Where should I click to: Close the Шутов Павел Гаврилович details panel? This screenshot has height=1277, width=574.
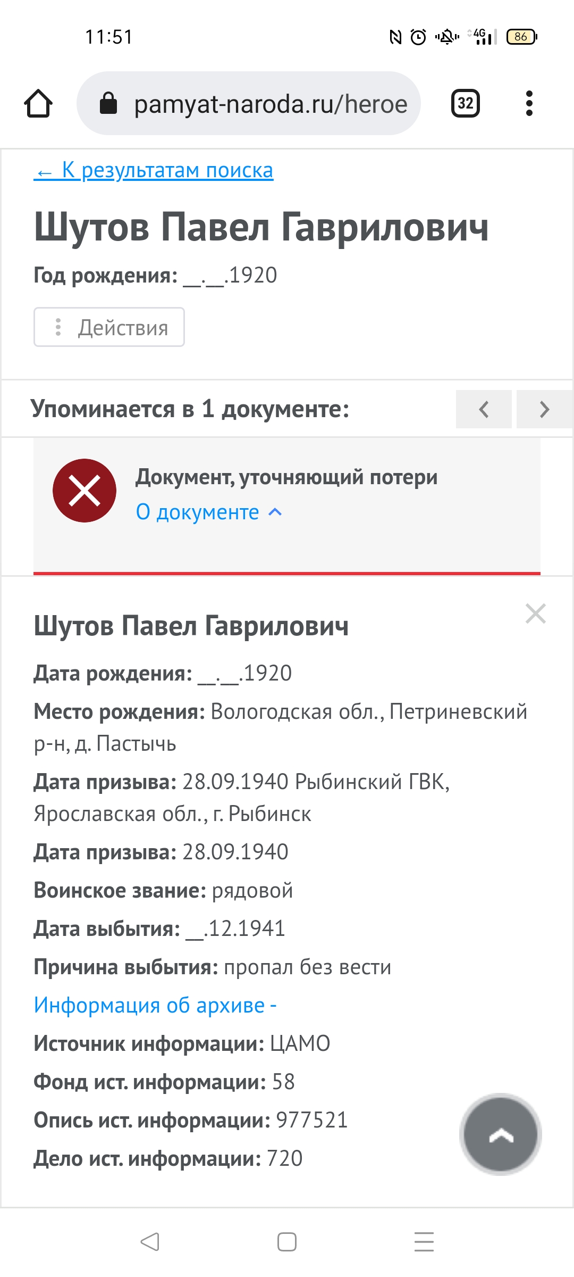coord(535,613)
